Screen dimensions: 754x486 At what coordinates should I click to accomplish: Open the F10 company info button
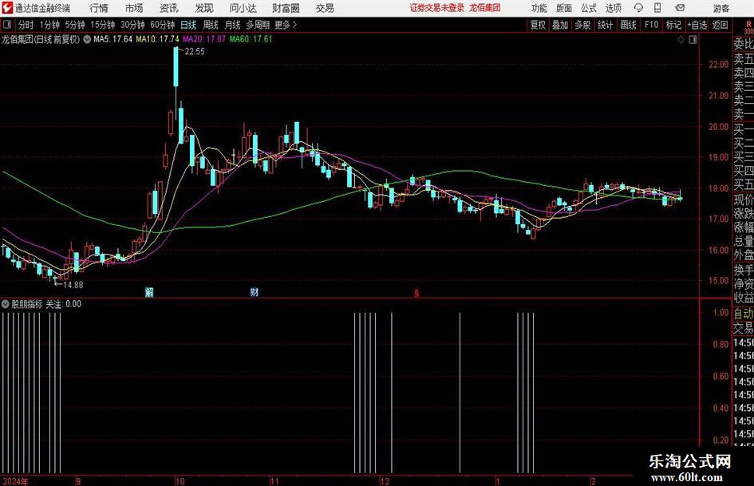(651, 25)
